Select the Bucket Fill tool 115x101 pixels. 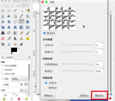(x=9, y=33)
